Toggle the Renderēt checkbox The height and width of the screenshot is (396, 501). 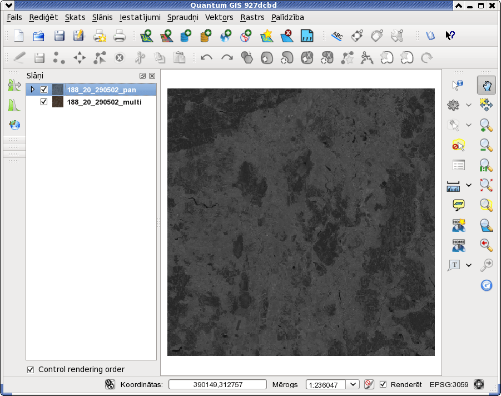[x=383, y=384]
